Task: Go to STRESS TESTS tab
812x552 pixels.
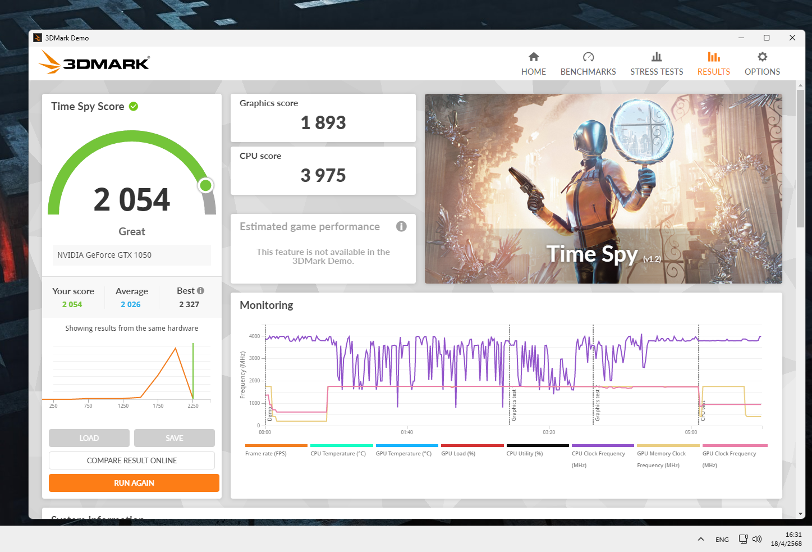Action: (657, 72)
